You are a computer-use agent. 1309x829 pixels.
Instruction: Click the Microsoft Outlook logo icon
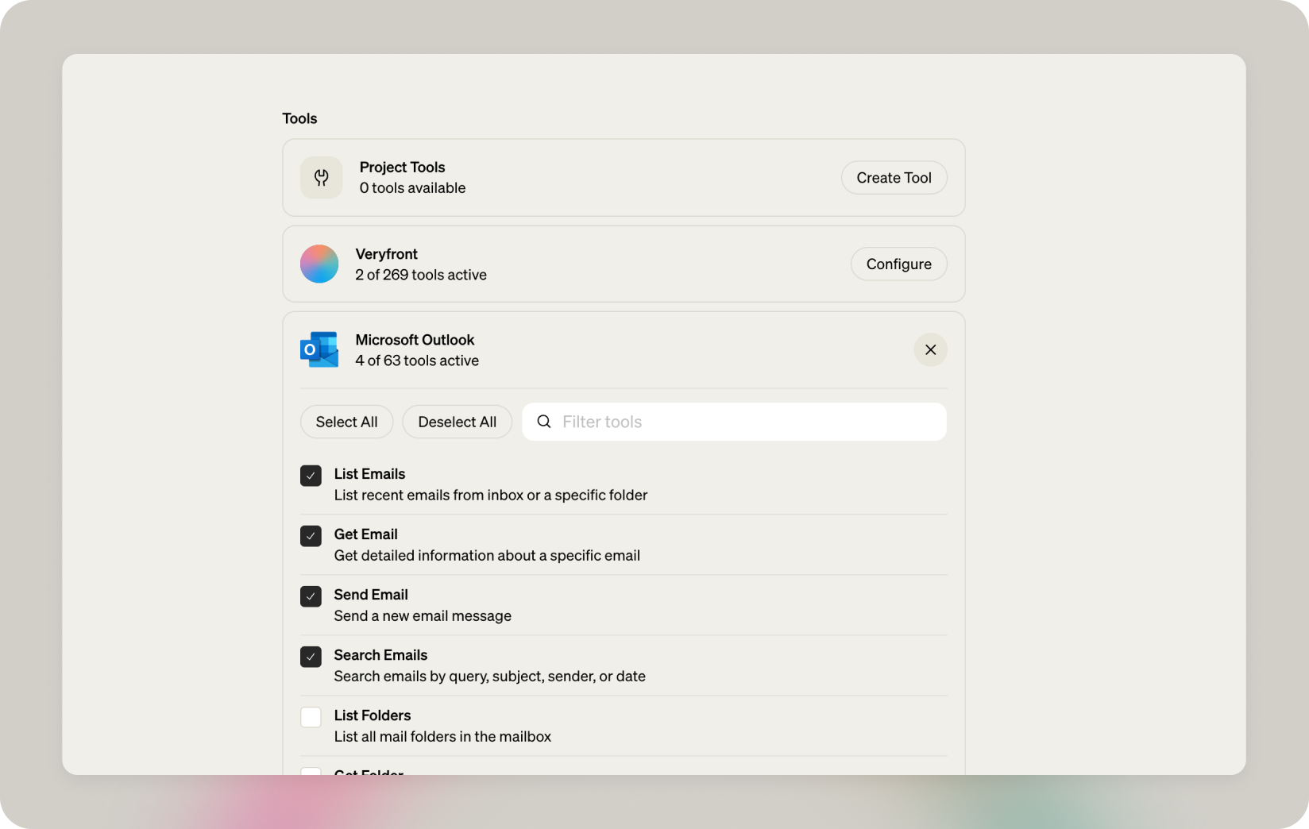[319, 349]
